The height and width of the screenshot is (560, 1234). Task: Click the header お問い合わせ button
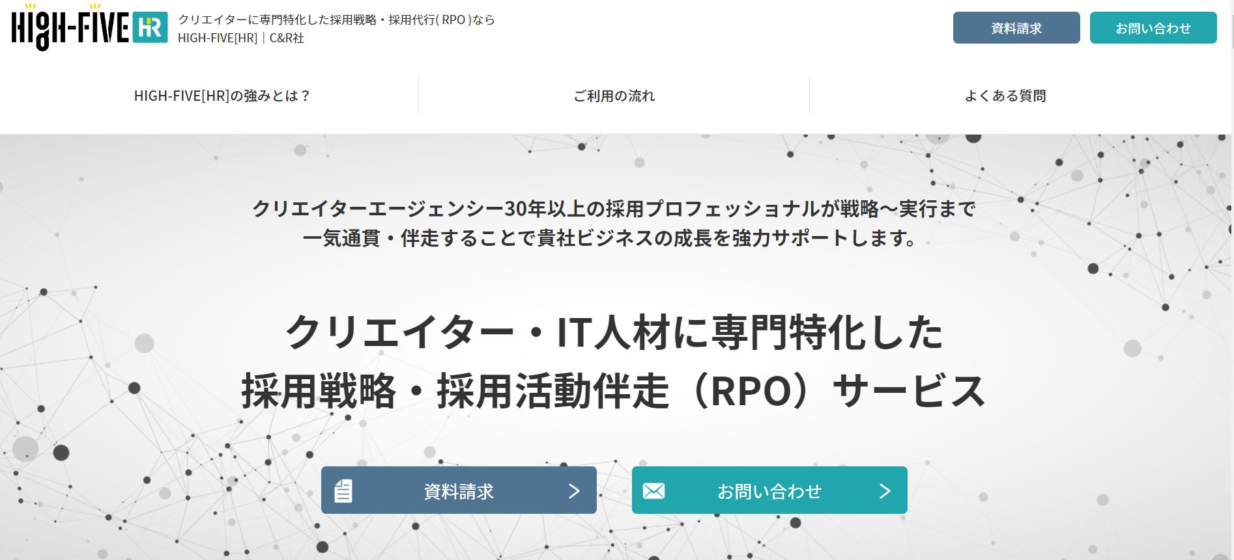1153,28
